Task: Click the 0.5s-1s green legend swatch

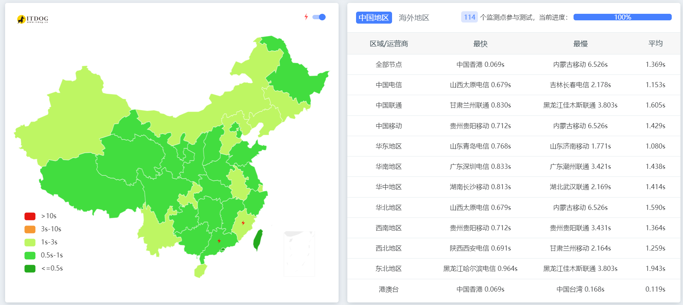Action: click(30, 256)
